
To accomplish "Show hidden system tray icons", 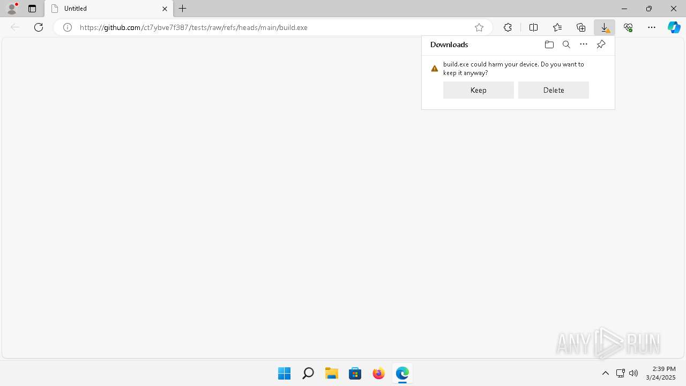I will point(606,373).
